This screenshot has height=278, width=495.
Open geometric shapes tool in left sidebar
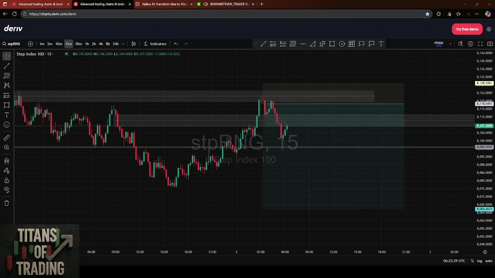coord(7,105)
